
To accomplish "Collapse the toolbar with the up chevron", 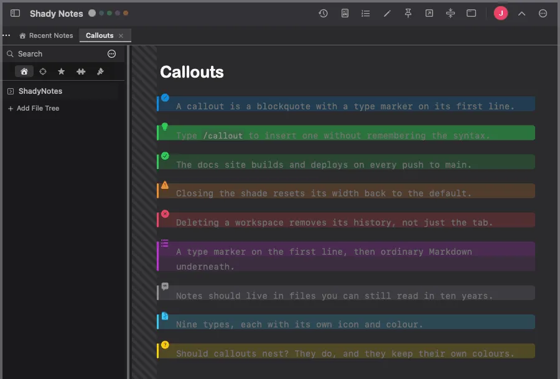I will (521, 14).
